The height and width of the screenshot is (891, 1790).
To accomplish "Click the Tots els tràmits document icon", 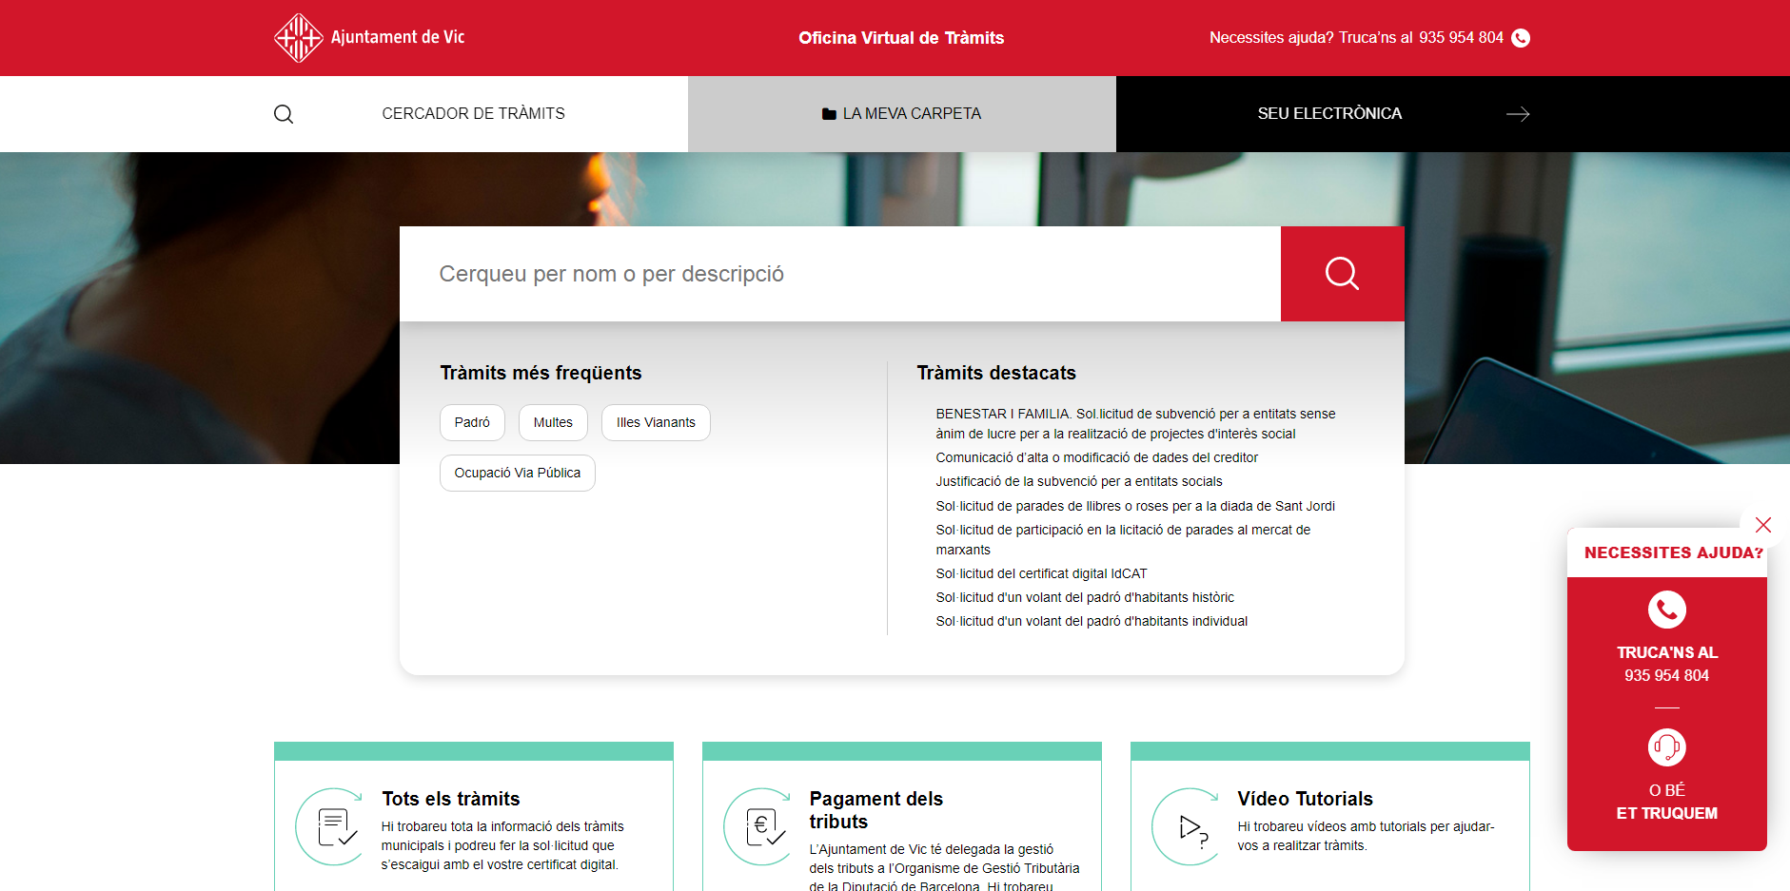I will [334, 826].
